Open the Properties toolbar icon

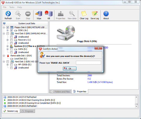pyautogui.click(x=61, y=14)
